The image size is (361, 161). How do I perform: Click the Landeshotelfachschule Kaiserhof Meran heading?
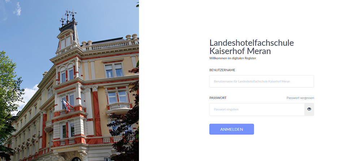pos(252,47)
